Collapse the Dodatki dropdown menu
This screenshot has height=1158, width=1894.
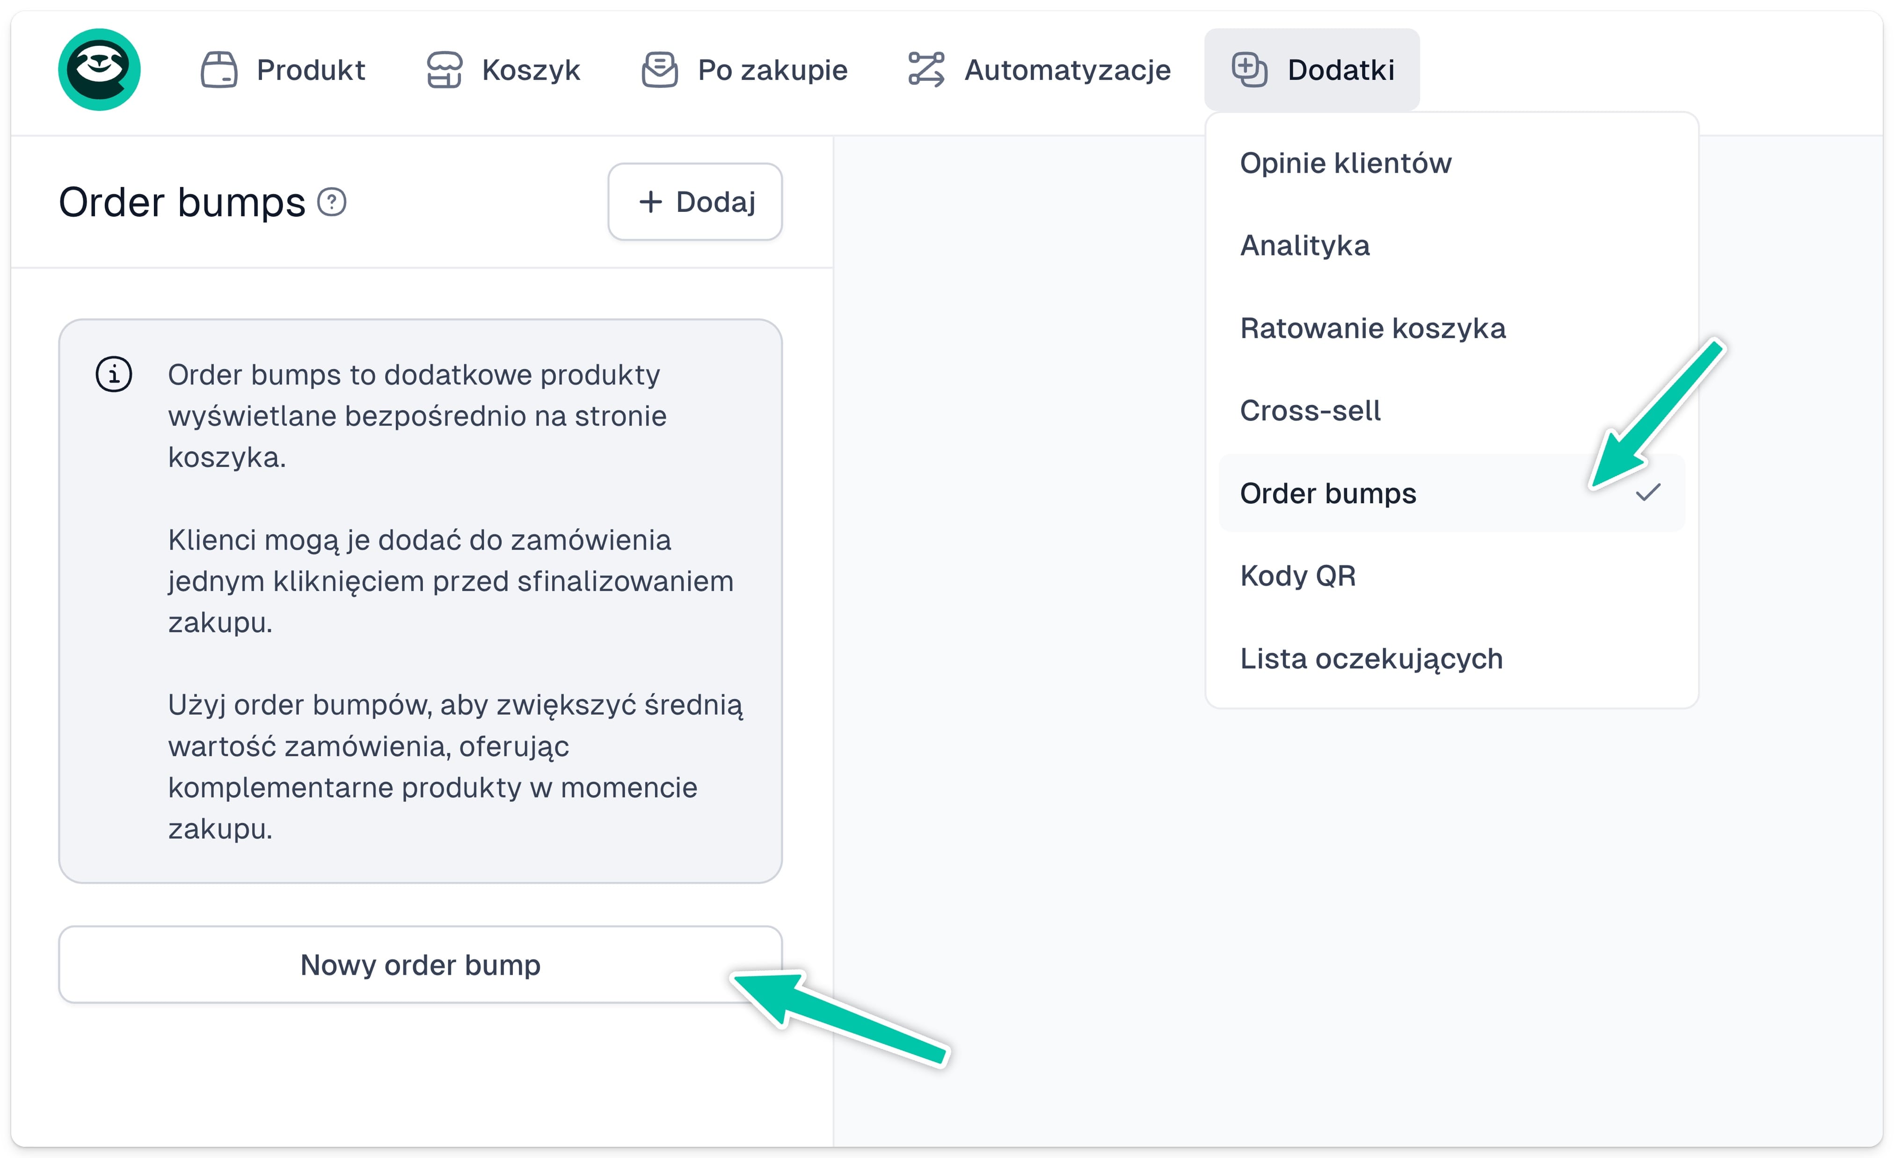point(1311,70)
